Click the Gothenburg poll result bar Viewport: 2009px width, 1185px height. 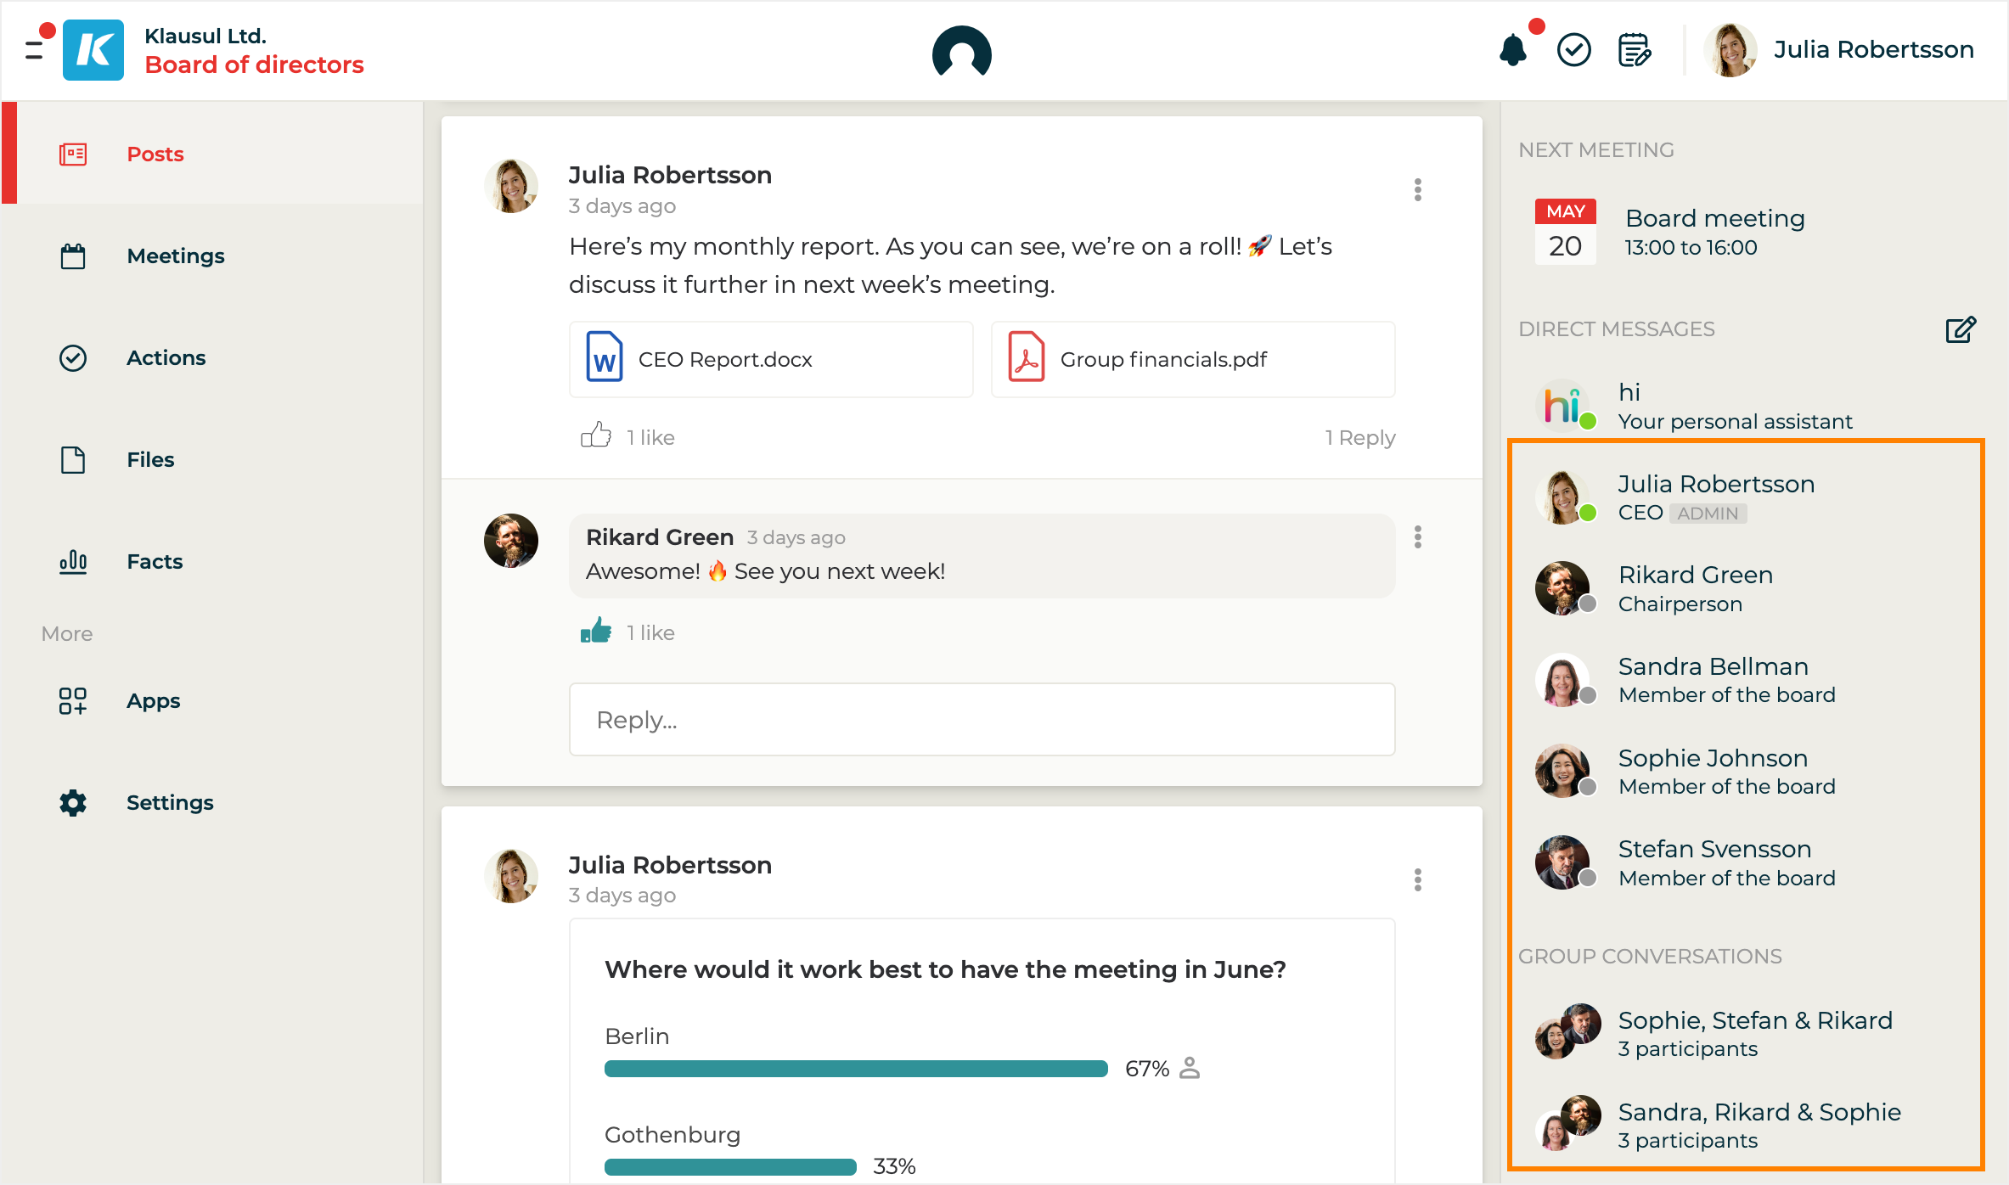tap(730, 1166)
